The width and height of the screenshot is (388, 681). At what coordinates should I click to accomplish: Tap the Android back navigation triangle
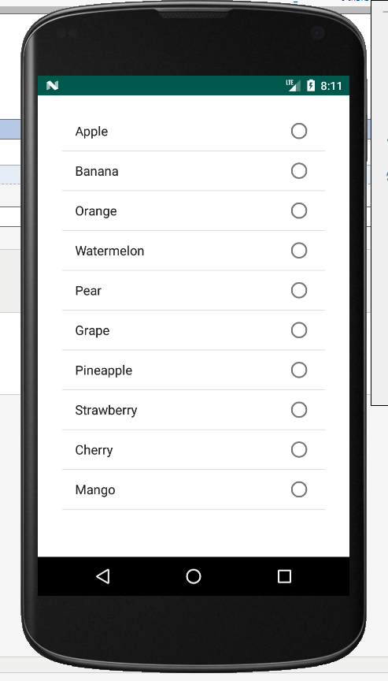(x=103, y=576)
